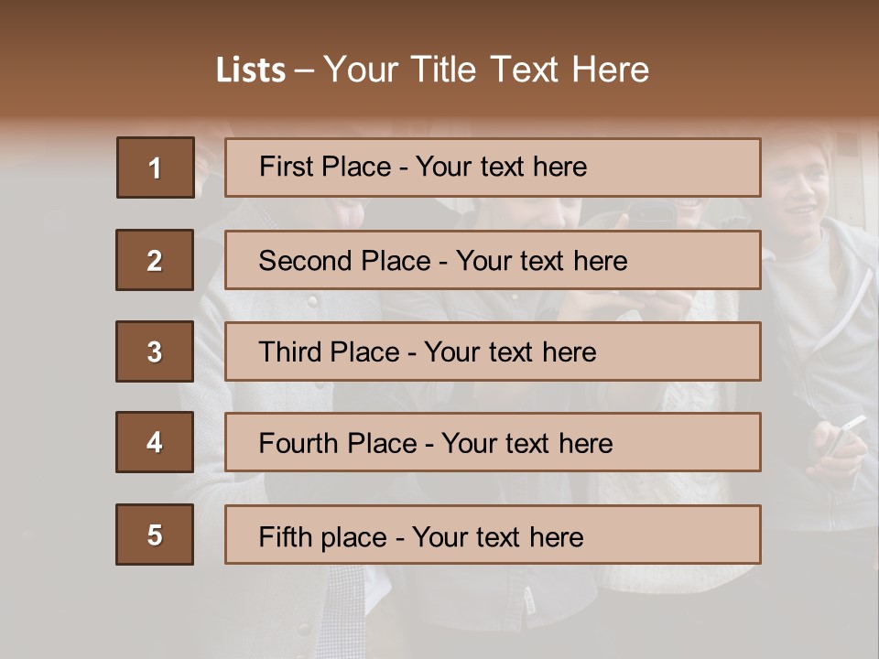Image resolution: width=879 pixels, height=659 pixels.
Task: Click the number 1 box
Action: (x=155, y=167)
